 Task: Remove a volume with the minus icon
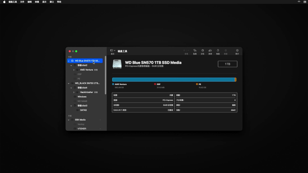pyautogui.click(x=189, y=51)
